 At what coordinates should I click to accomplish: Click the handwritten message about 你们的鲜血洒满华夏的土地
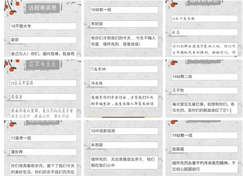click(x=205, y=49)
